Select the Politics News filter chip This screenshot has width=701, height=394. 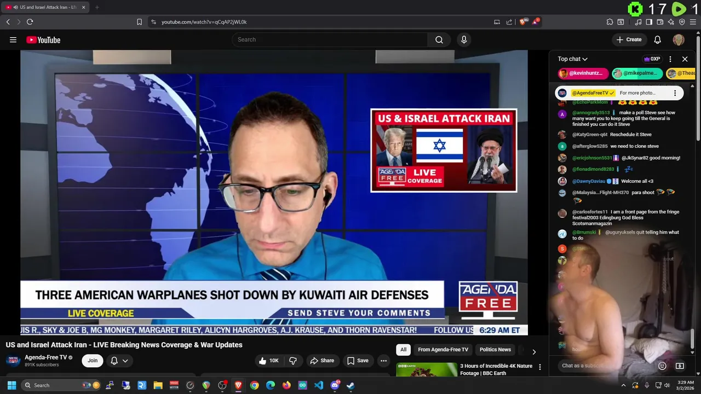tap(495, 350)
